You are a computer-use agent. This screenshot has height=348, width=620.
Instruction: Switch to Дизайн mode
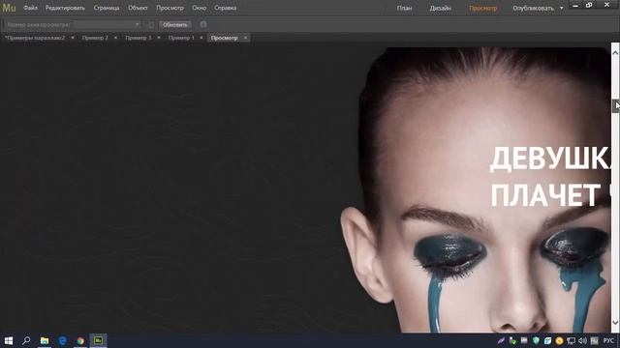(x=441, y=9)
